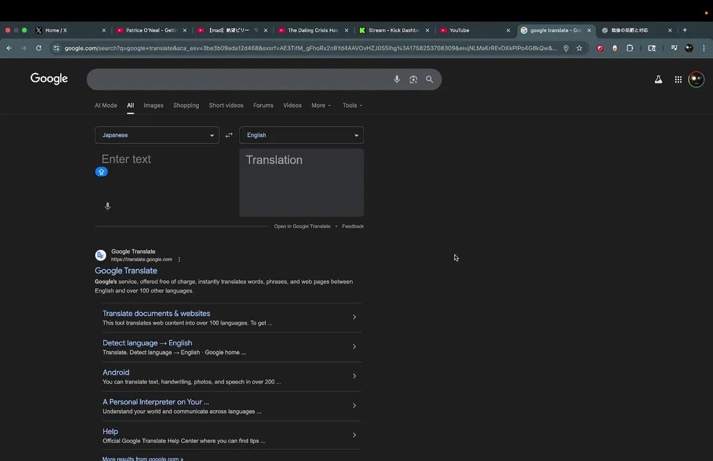This screenshot has height=461, width=713.
Task: Close the YouTube browser tab
Action: pyautogui.click(x=508, y=30)
